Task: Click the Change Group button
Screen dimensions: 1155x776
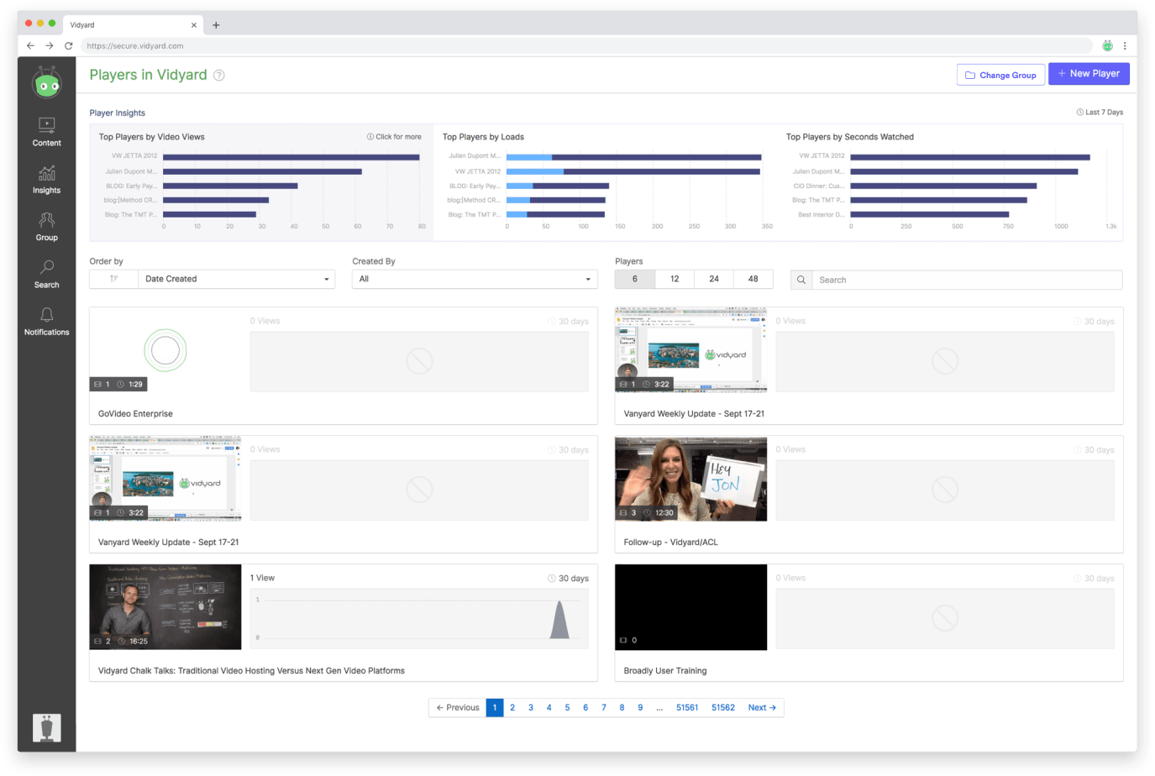Action: pos(1000,75)
